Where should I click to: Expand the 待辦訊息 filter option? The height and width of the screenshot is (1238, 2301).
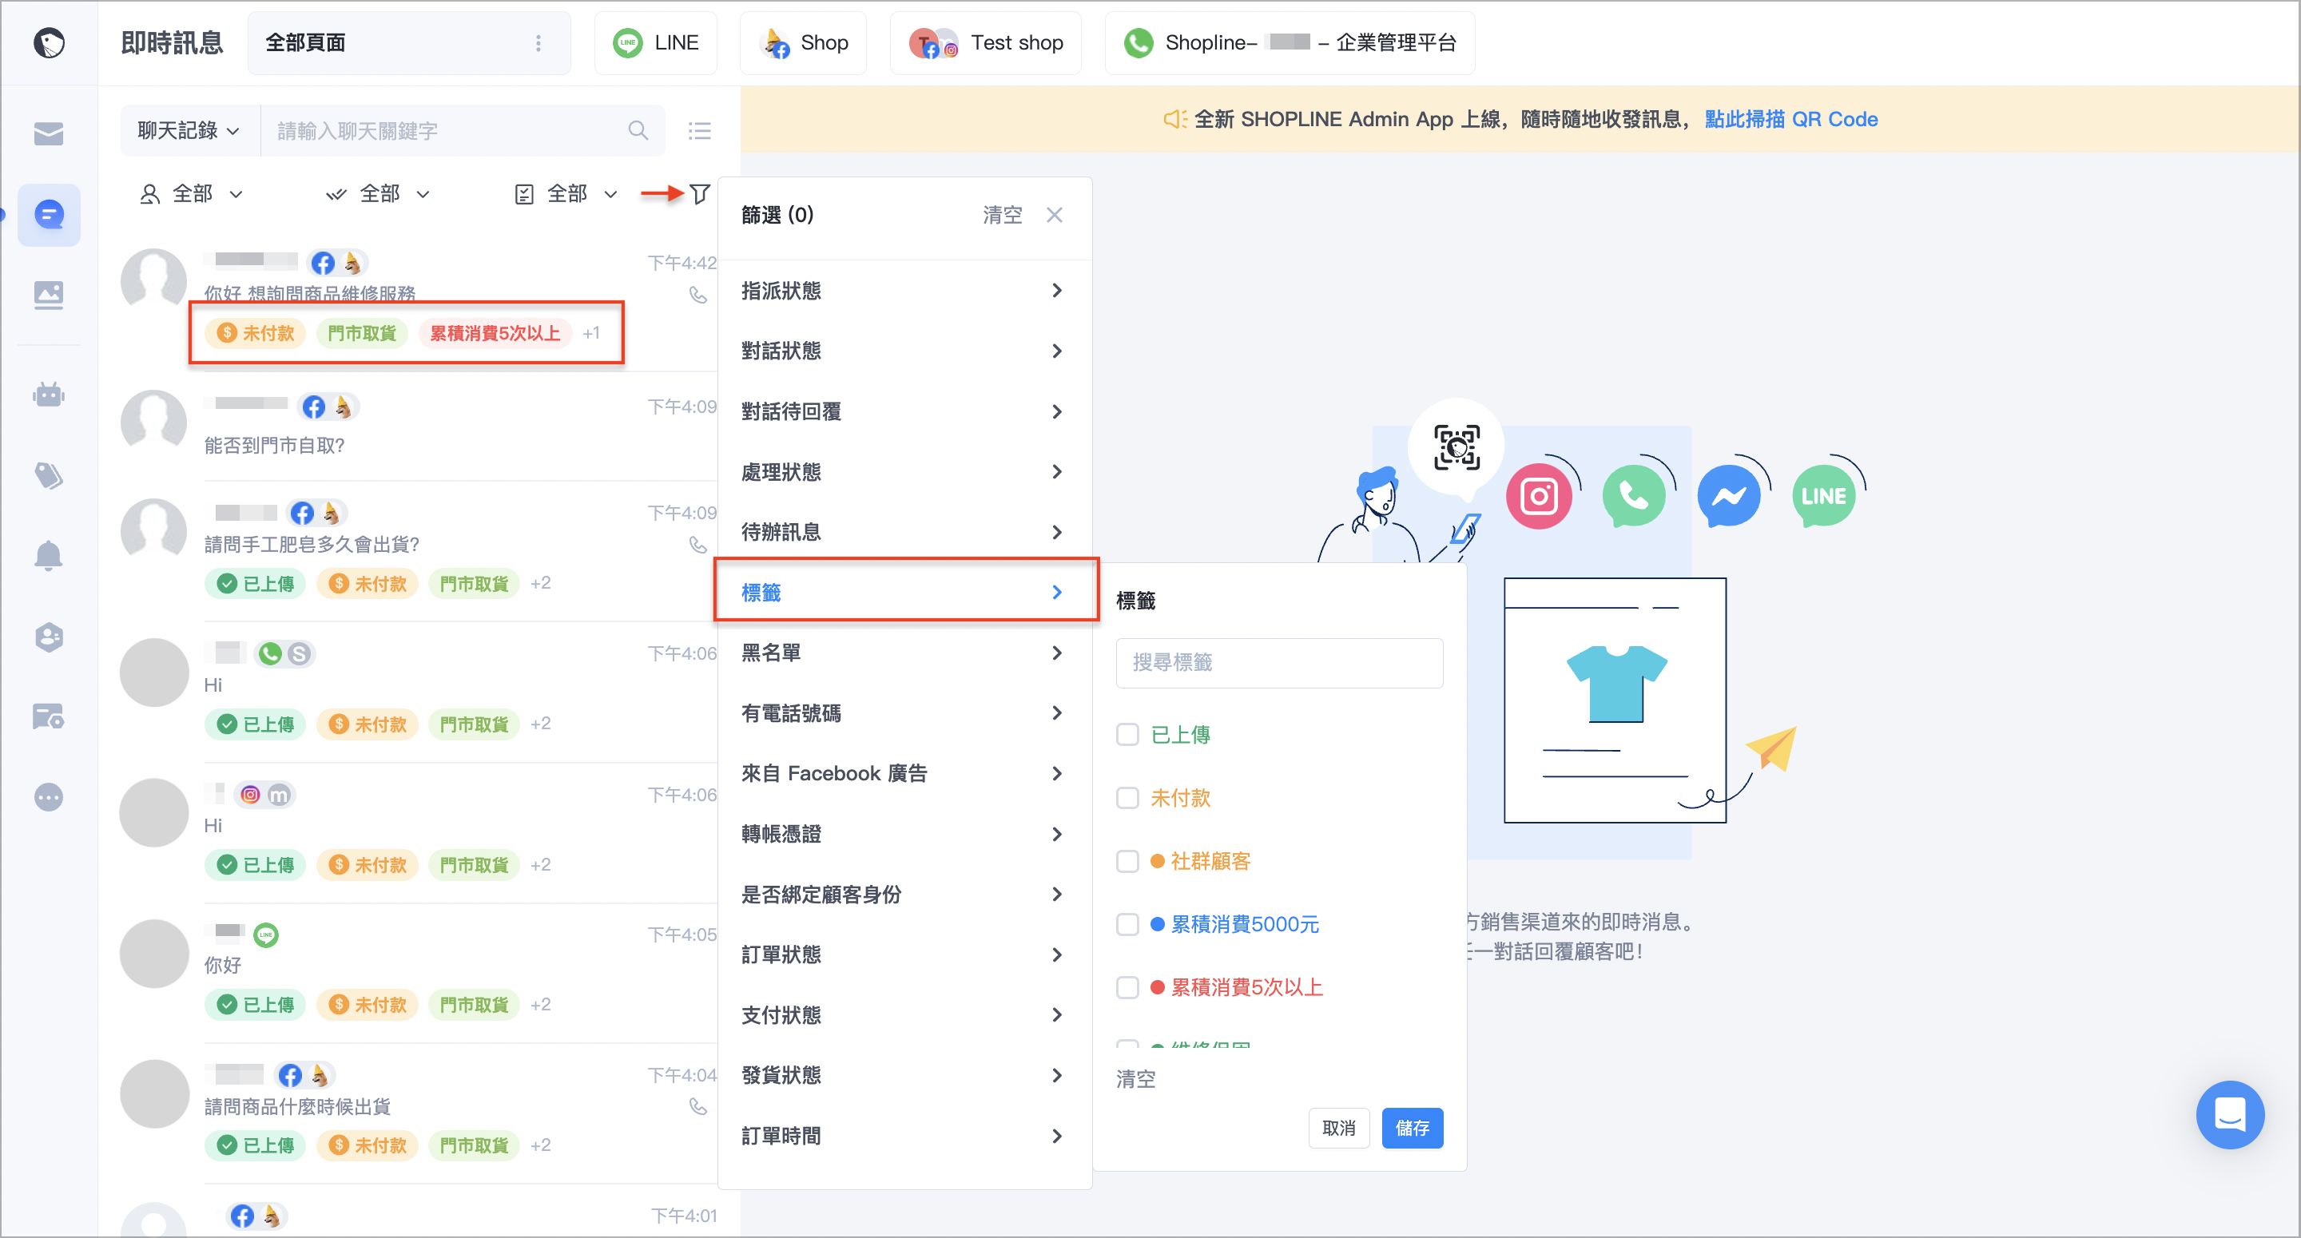pos(902,533)
